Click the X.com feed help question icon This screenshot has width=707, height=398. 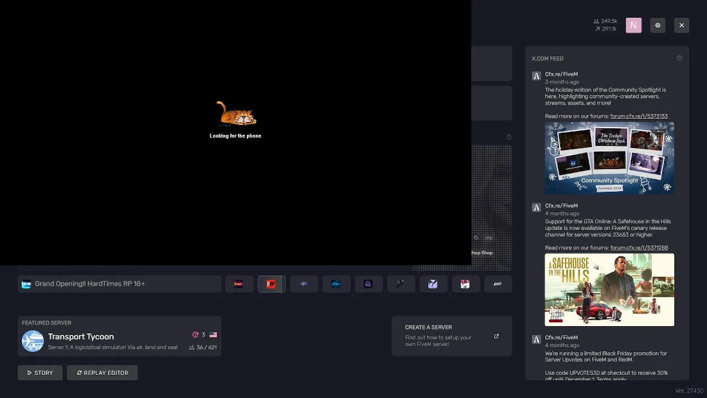click(679, 58)
